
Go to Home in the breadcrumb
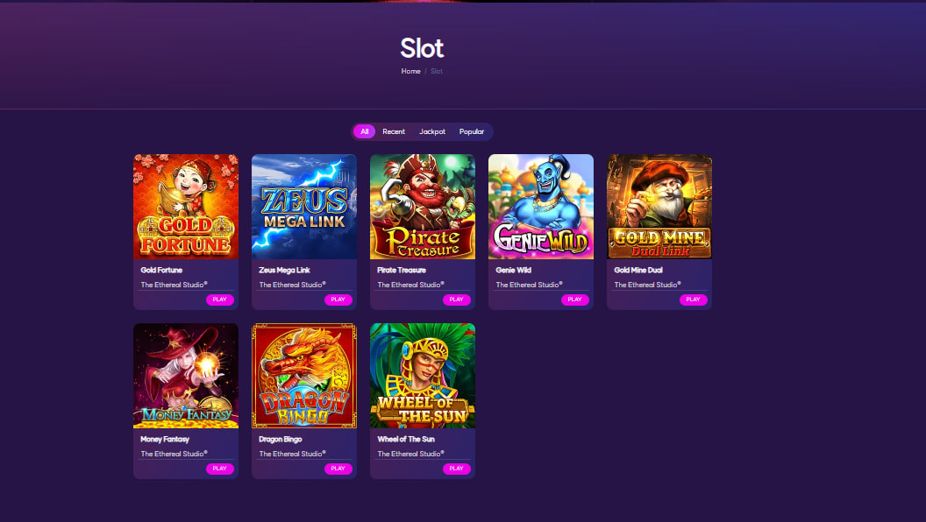[410, 71]
